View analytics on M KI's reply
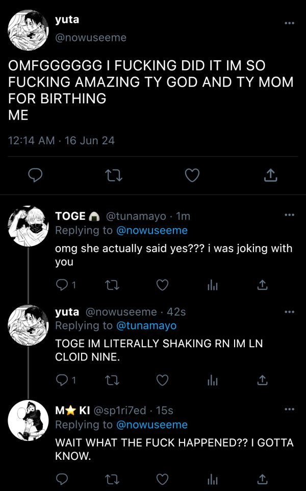The width and height of the screenshot is (306, 491). click(212, 479)
